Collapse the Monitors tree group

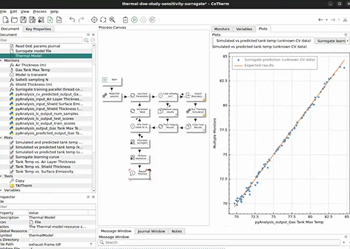[1, 61]
